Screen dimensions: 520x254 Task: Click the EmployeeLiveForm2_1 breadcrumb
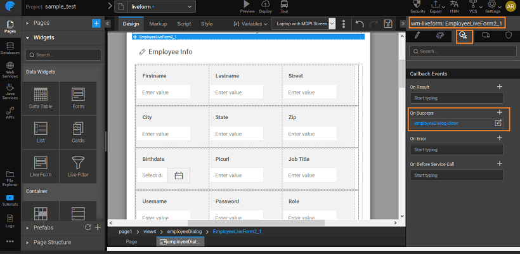[x=237, y=232]
